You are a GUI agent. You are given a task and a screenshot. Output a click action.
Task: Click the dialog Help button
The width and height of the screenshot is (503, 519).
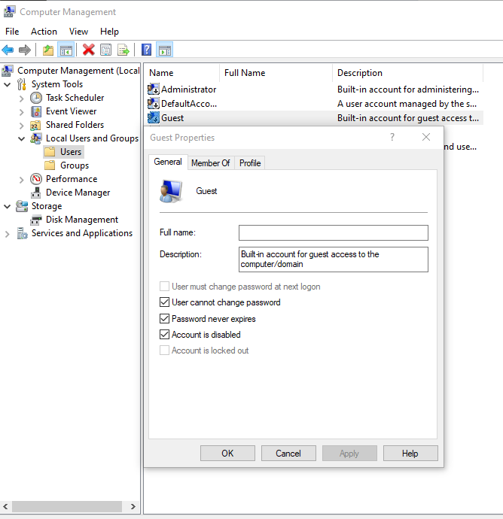410,453
